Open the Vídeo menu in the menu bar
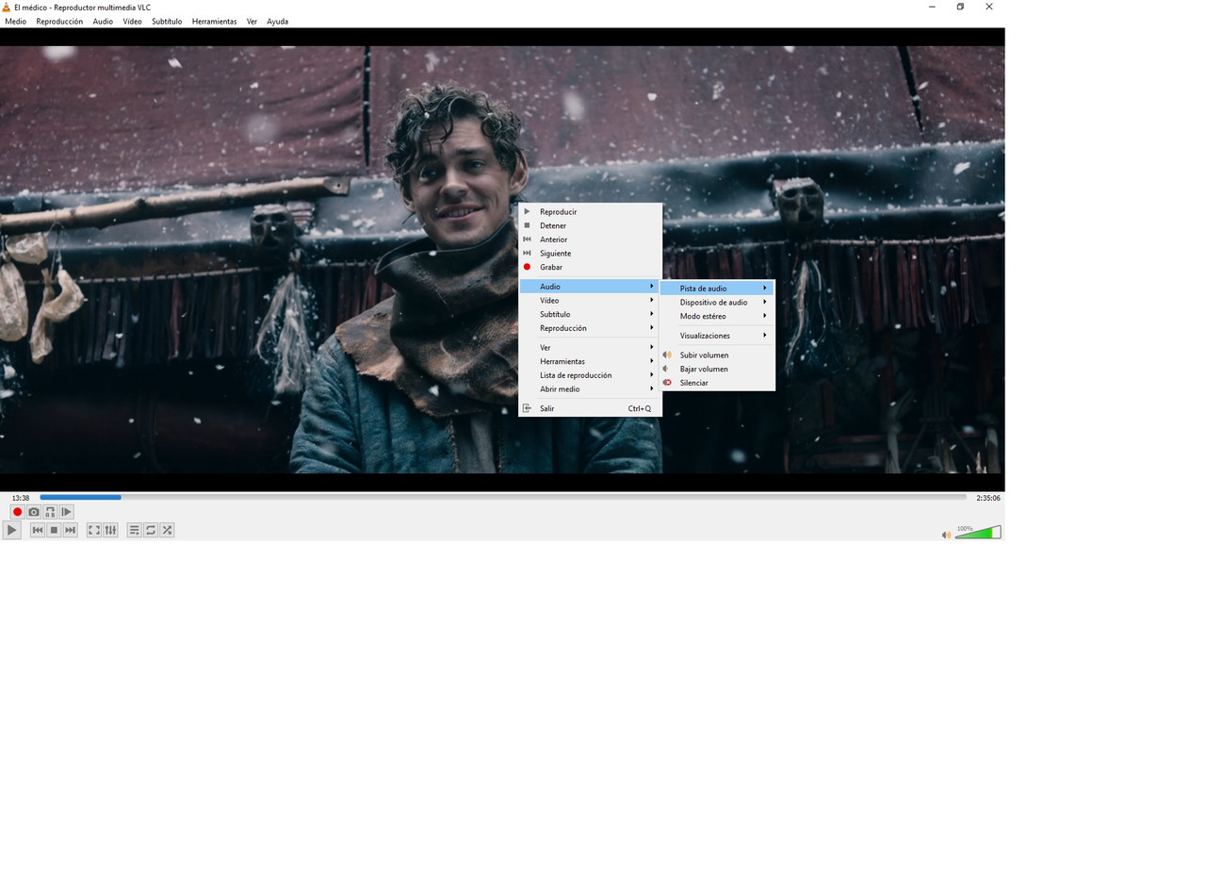Image resolution: width=1206 pixels, height=891 pixels. click(x=132, y=22)
